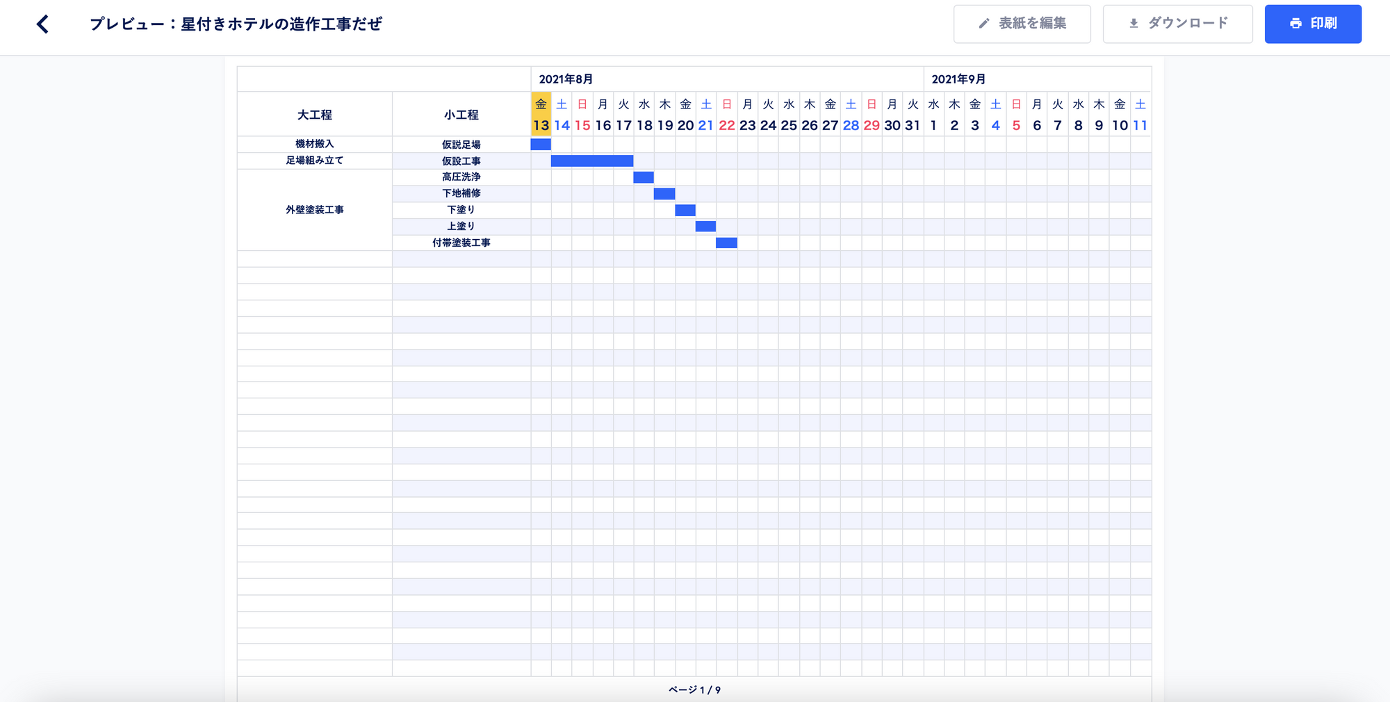Click the 印刷 print button
The height and width of the screenshot is (702, 1390).
1313,24
